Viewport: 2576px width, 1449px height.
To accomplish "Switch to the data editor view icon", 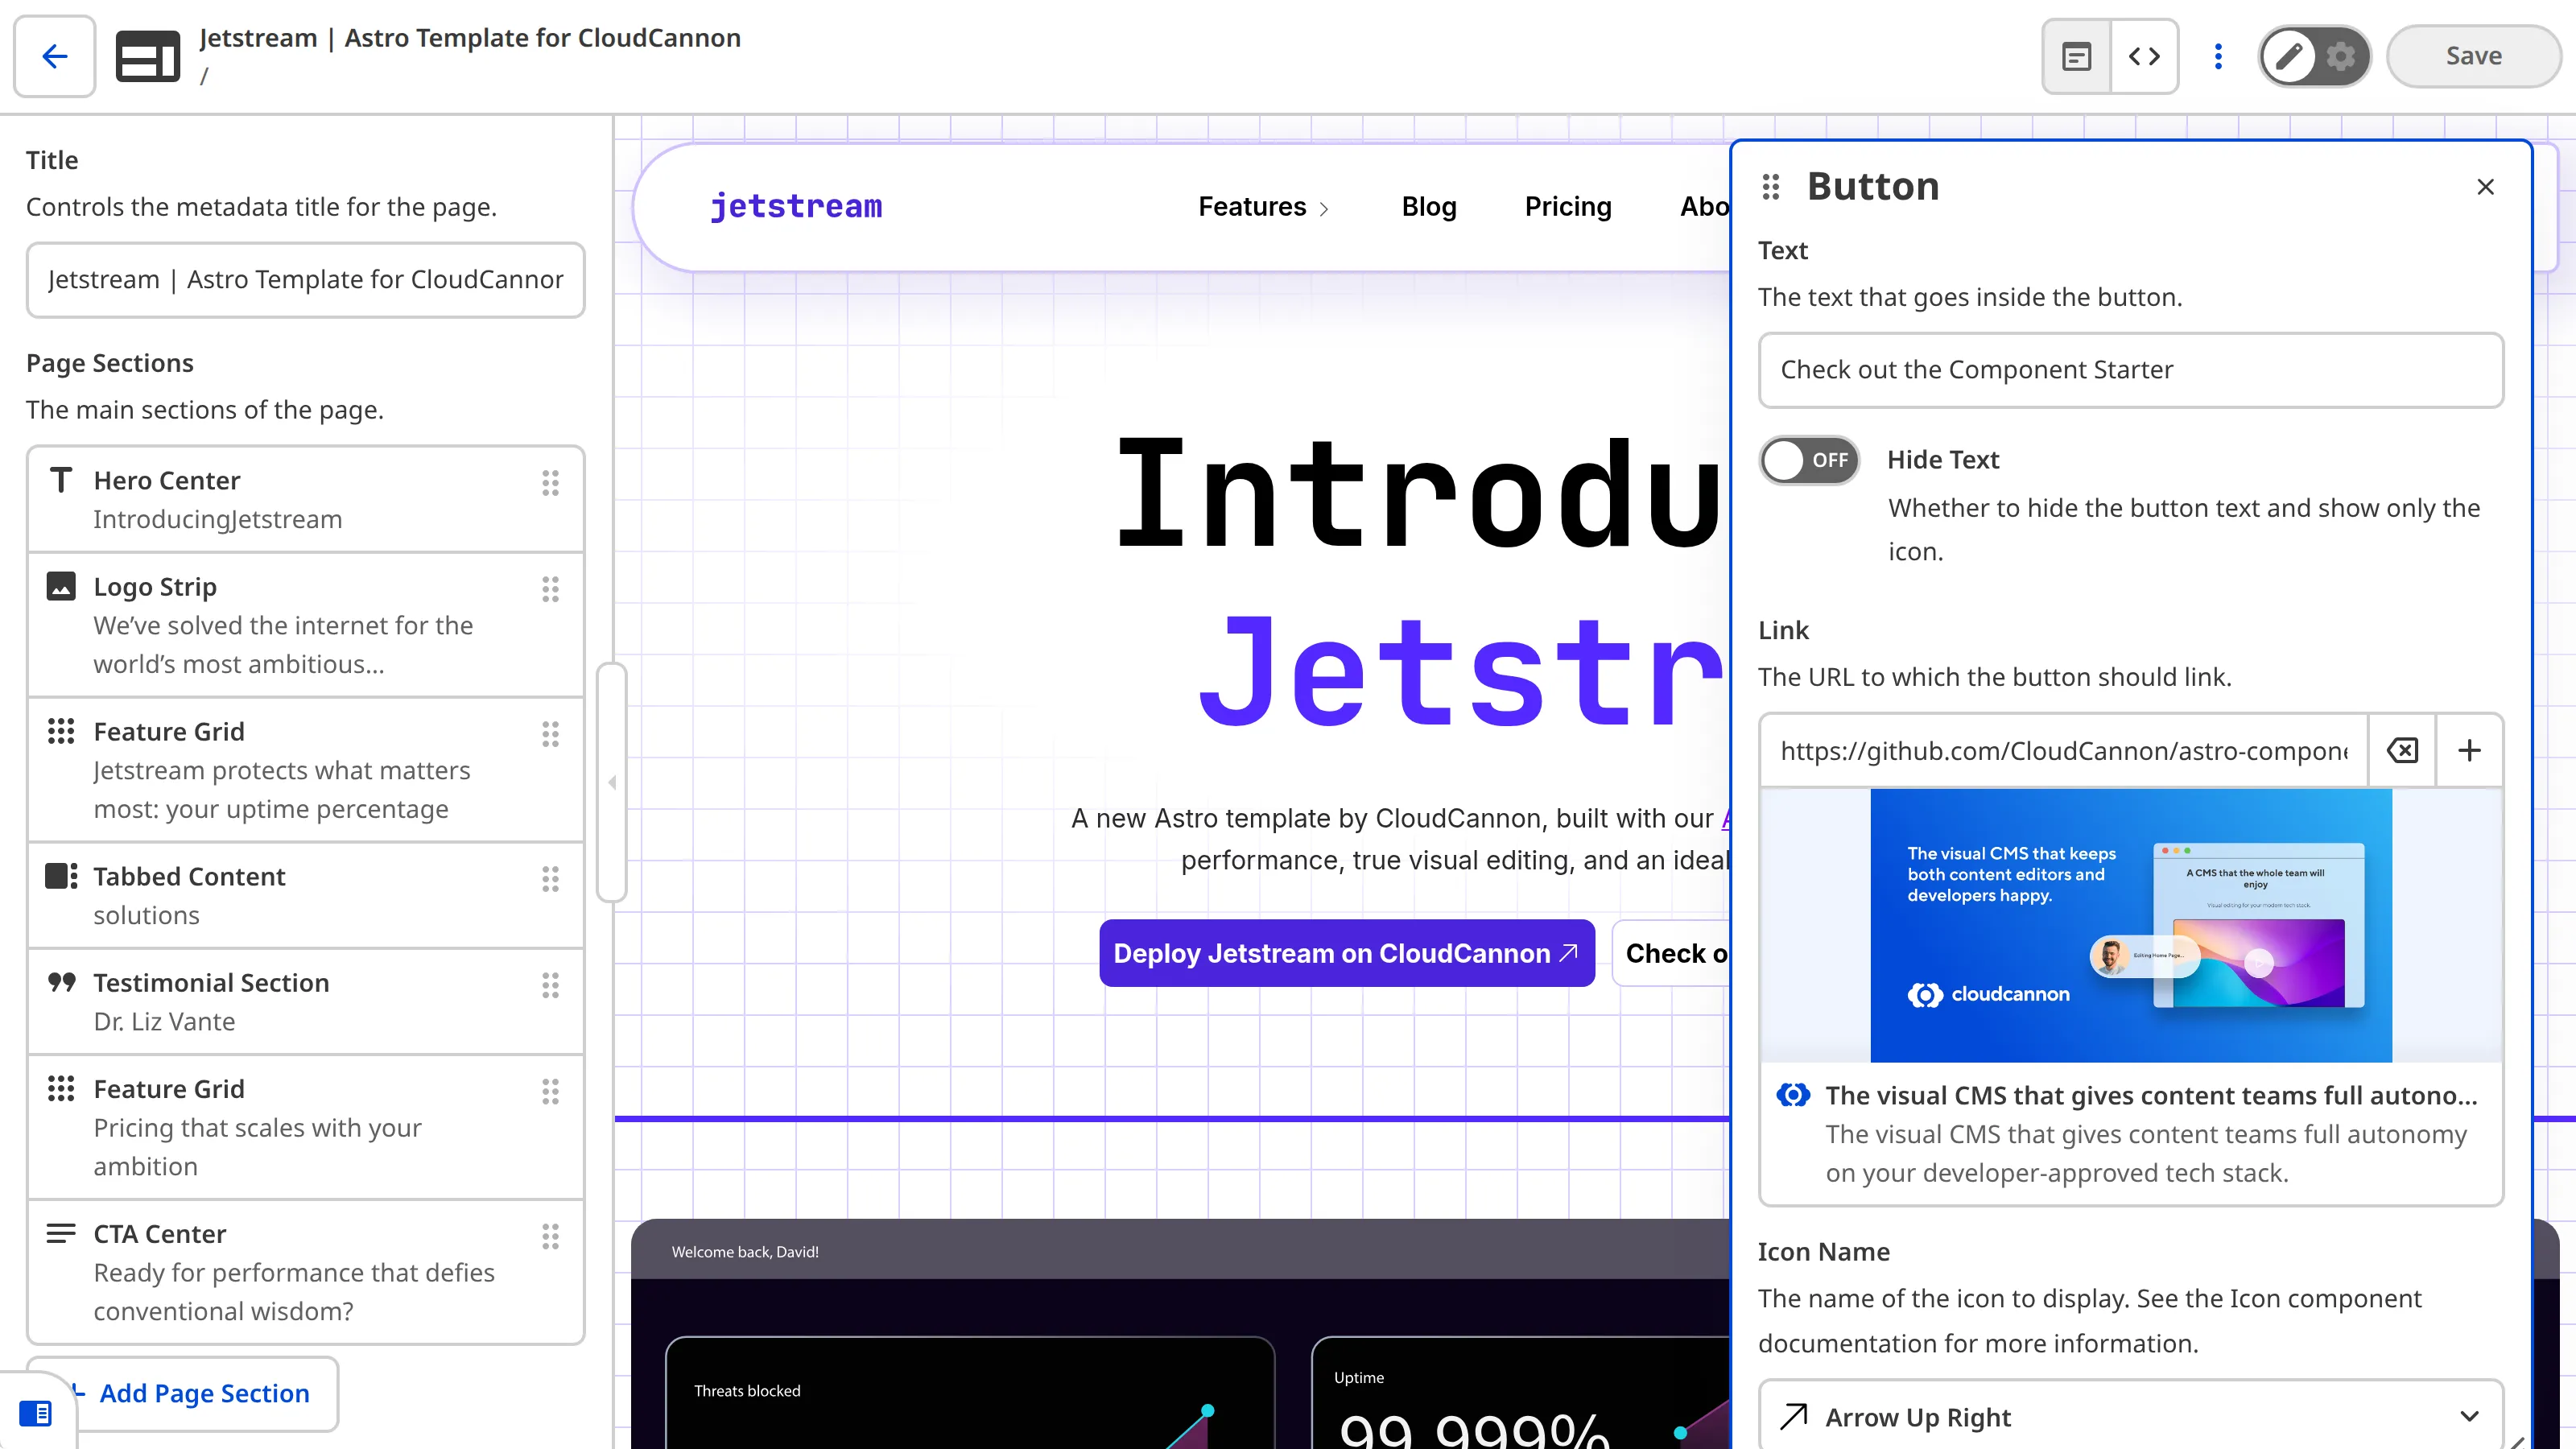I will 2077,56.
